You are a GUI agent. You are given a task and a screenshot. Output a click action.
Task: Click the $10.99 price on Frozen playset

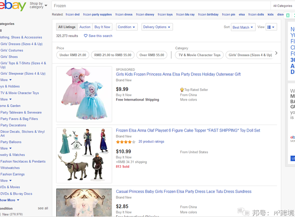pos(124,151)
